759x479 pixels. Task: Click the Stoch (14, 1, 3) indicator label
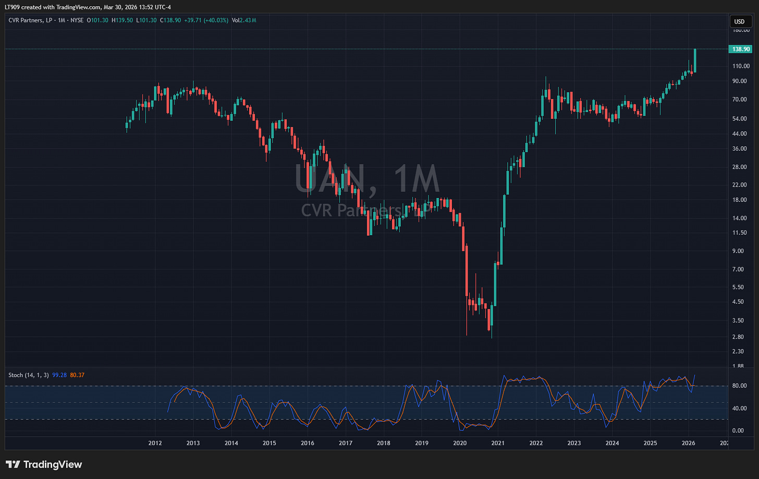coord(29,375)
